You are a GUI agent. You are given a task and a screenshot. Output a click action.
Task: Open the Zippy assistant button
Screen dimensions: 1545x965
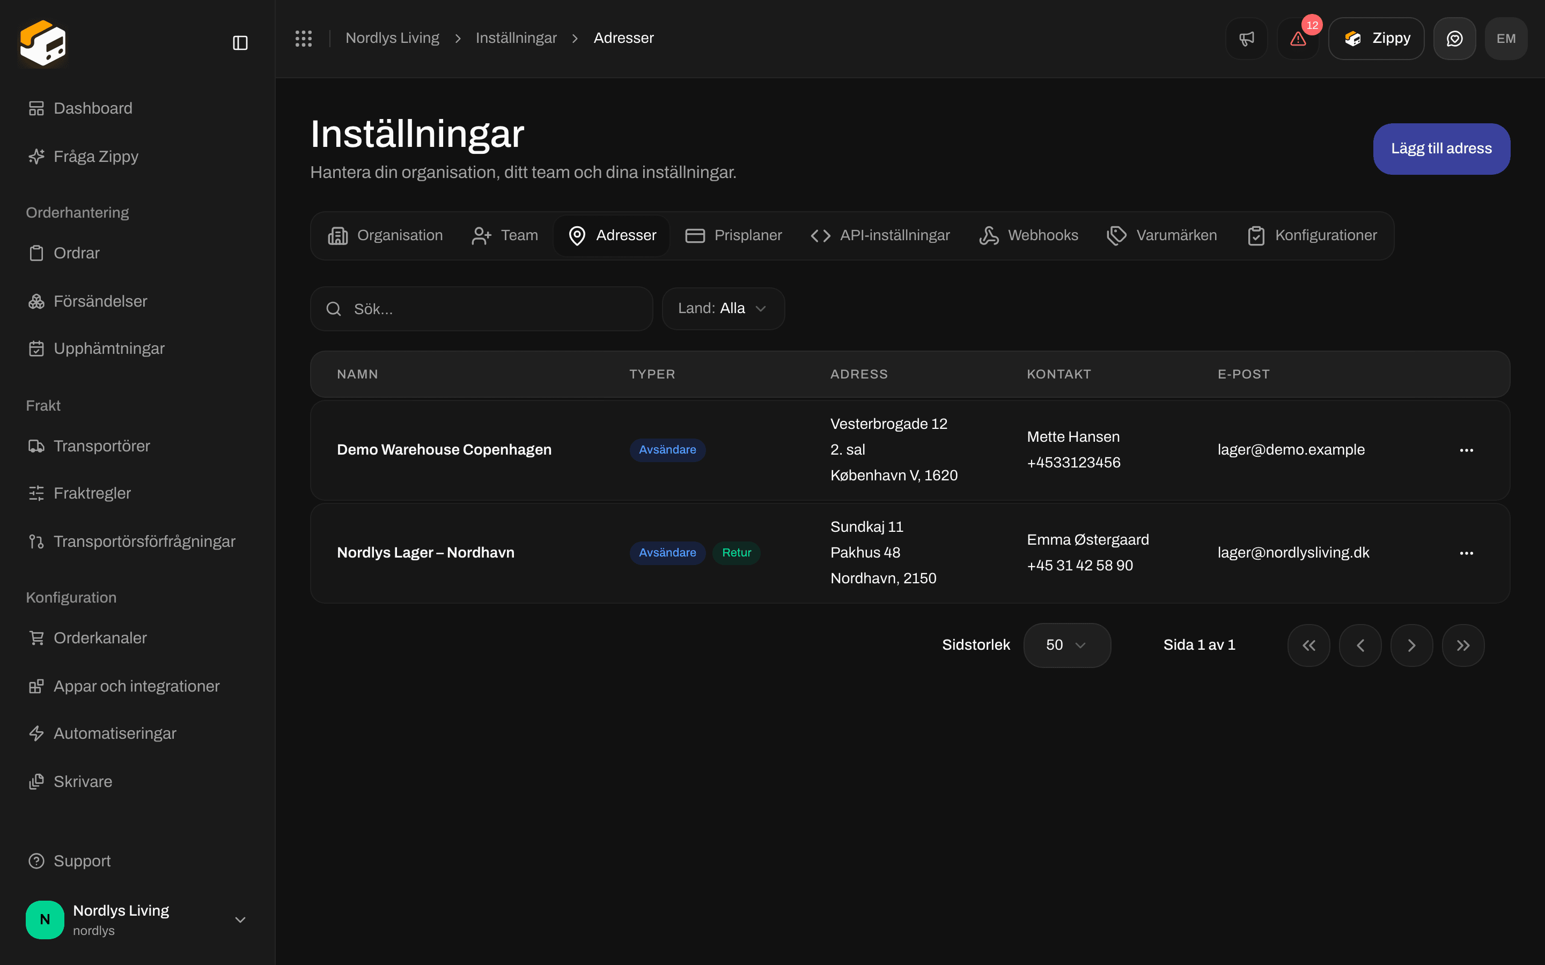pyautogui.click(x=1377, y=38)
